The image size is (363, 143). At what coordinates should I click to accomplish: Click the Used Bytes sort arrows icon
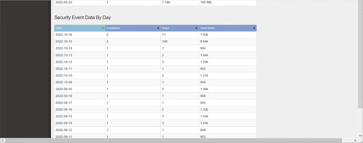(254, 28)
